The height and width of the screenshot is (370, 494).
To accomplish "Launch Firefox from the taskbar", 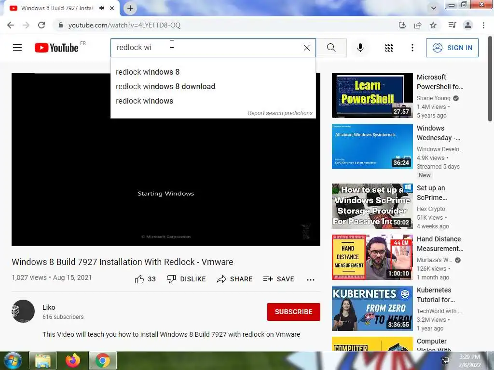I will click(73, 360).
